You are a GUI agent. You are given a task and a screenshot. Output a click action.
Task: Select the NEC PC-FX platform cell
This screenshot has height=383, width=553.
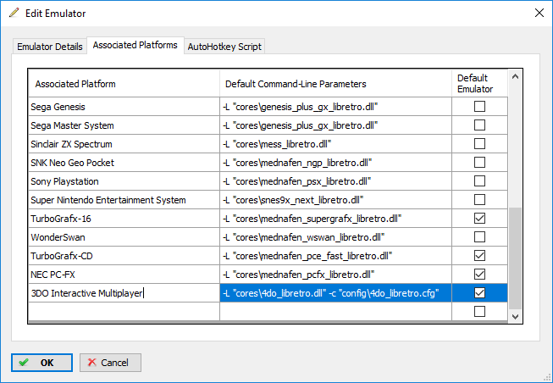pyautogui.click(x=124, y=275)
